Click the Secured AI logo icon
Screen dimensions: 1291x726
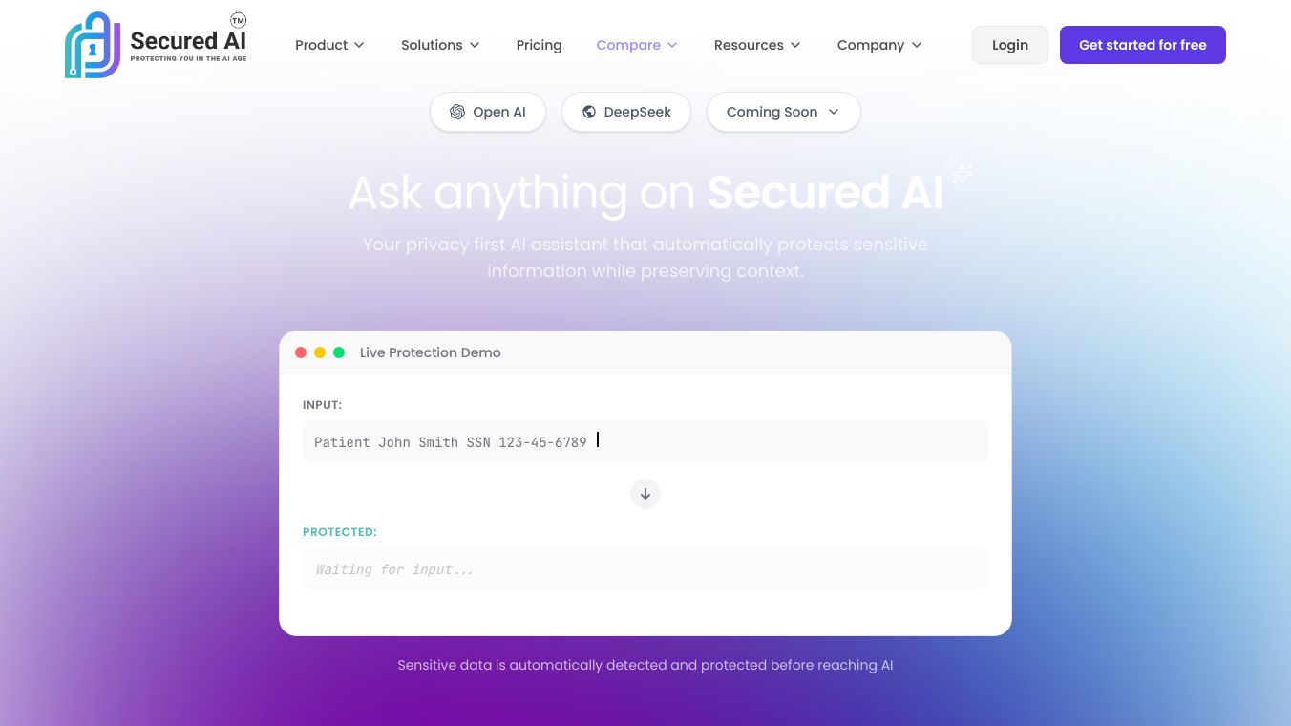92,42
